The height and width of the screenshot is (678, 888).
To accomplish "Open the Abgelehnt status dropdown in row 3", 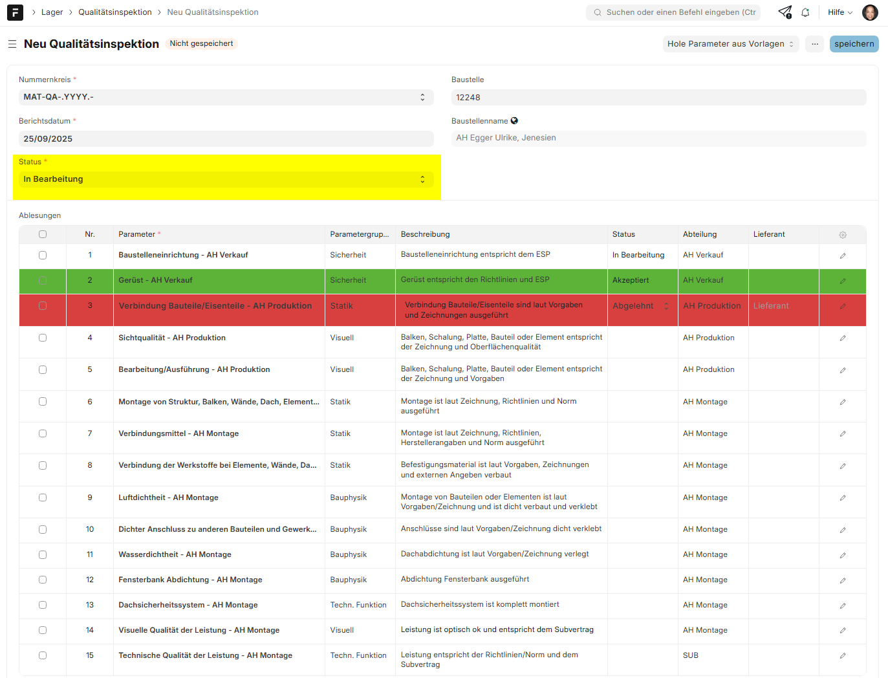I will click(x=640, y=306).
